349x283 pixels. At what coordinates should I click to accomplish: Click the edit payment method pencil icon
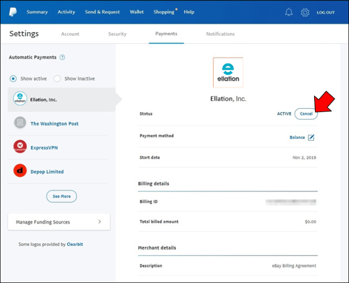(311, 137)
